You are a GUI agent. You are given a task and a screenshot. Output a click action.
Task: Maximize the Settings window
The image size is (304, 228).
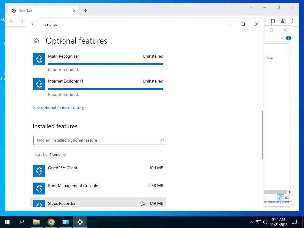tap(243, 24)
